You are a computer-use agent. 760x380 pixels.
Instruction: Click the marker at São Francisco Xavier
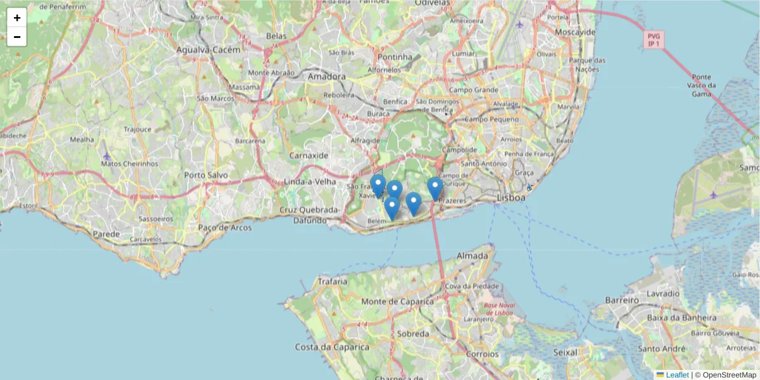point(378,186)
